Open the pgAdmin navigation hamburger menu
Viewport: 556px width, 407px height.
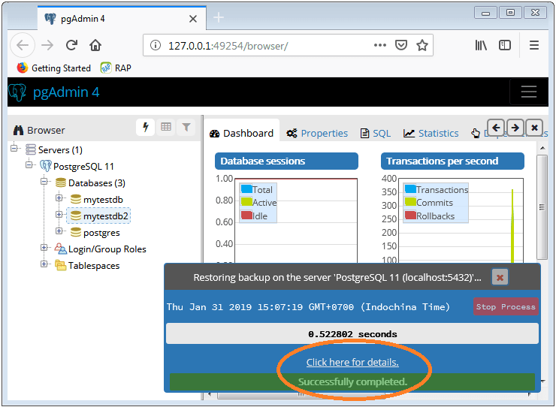coord(529,92)
